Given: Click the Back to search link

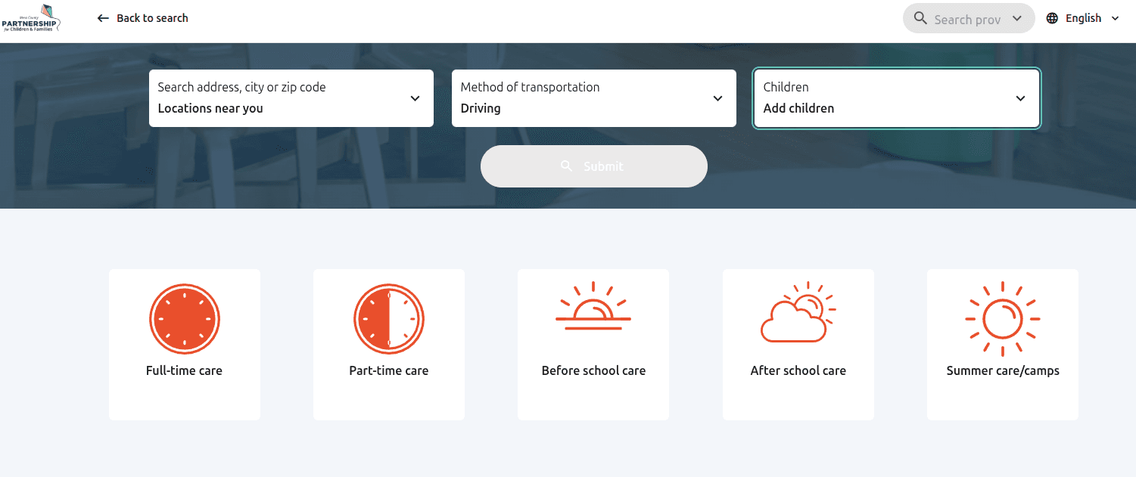Looking at the screenshot, I should coord(152,17).
